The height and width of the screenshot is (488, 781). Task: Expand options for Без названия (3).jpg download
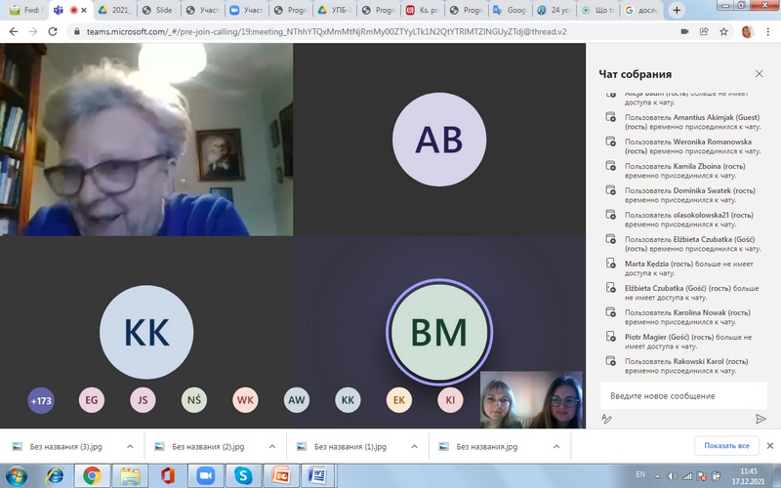[130, 446]
